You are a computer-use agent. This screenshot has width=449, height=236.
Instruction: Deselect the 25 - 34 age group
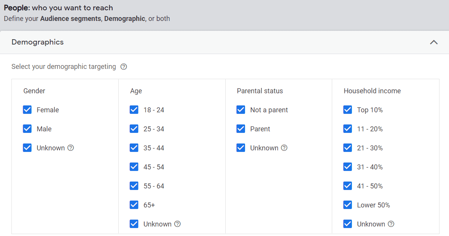click(x=134, y=129)
